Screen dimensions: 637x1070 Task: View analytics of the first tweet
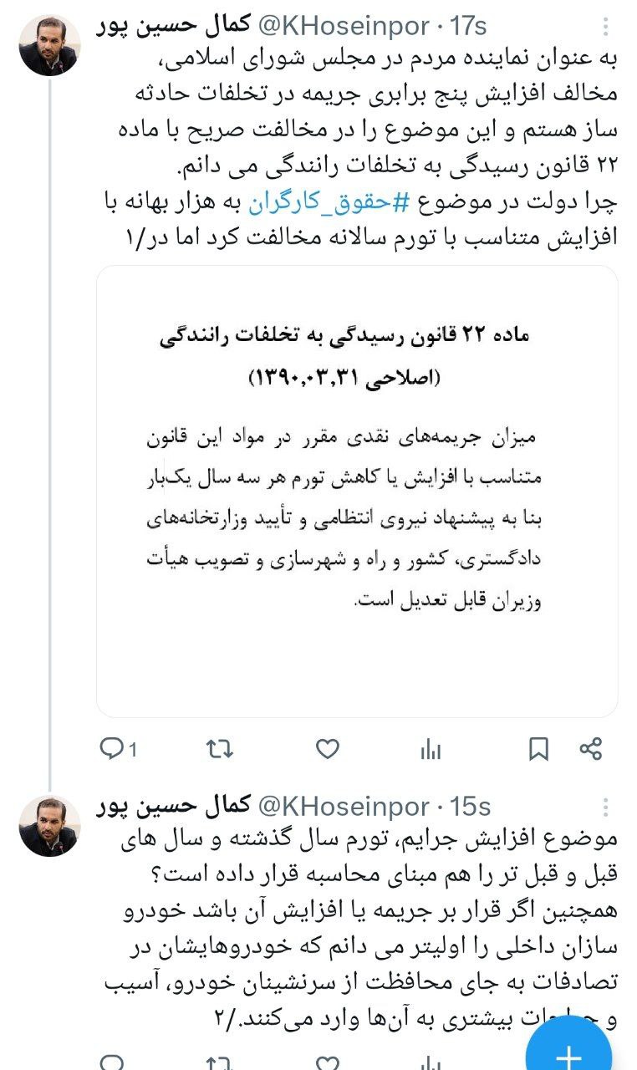[431, 748]
